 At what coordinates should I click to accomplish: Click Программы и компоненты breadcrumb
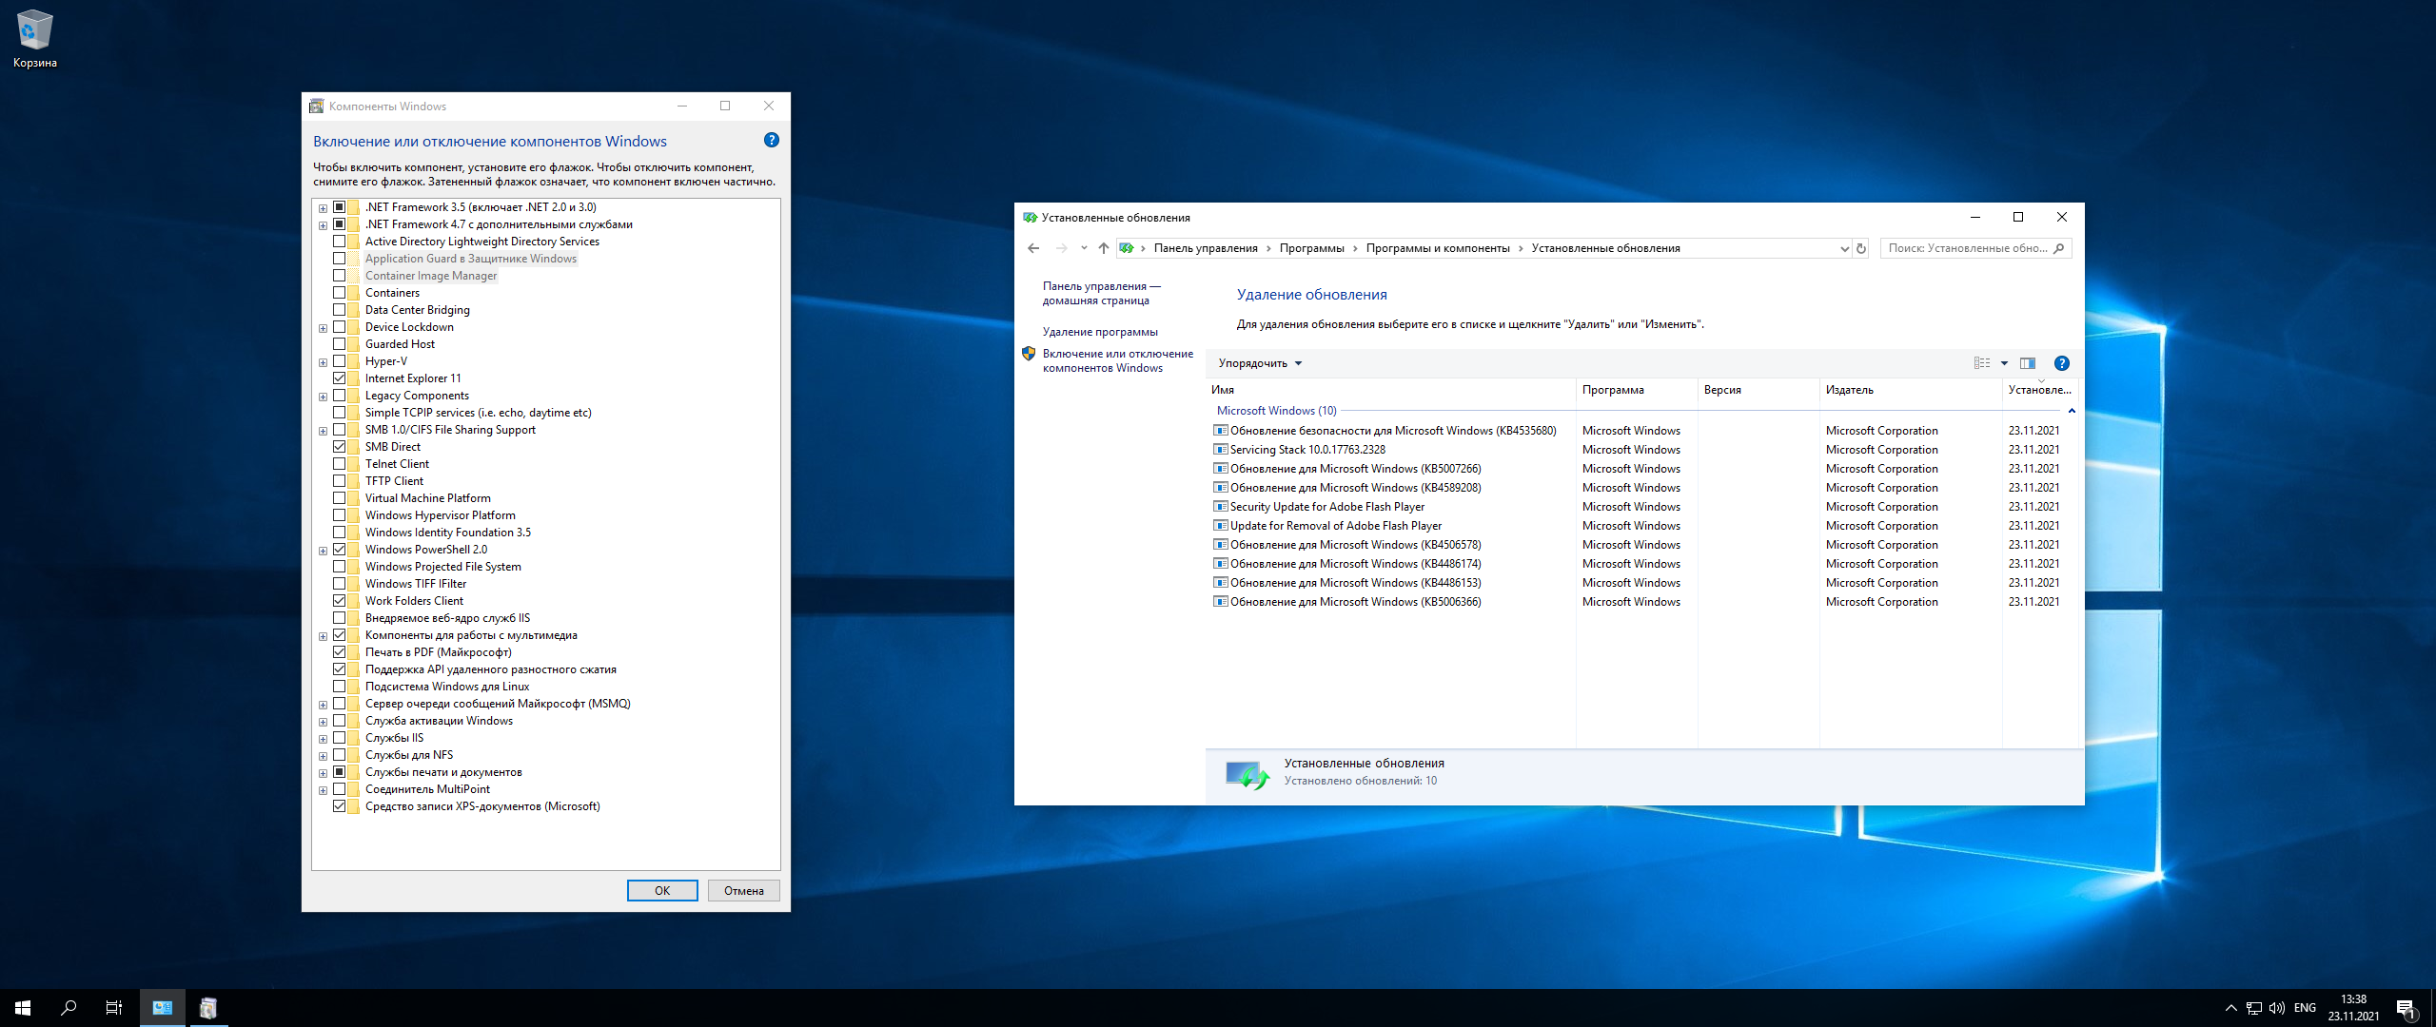pos(1438,248)
